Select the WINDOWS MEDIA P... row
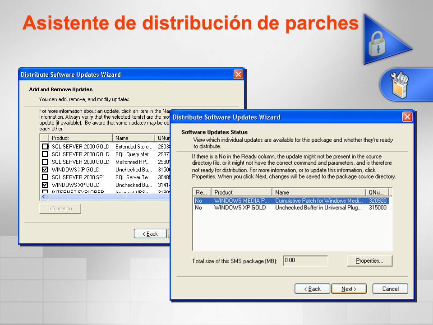The height and width of the screenshot is (325, 433). pos(291,200)
